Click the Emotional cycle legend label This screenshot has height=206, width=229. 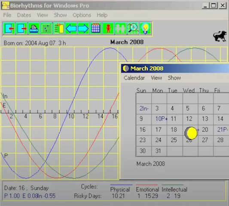point(147,189)
